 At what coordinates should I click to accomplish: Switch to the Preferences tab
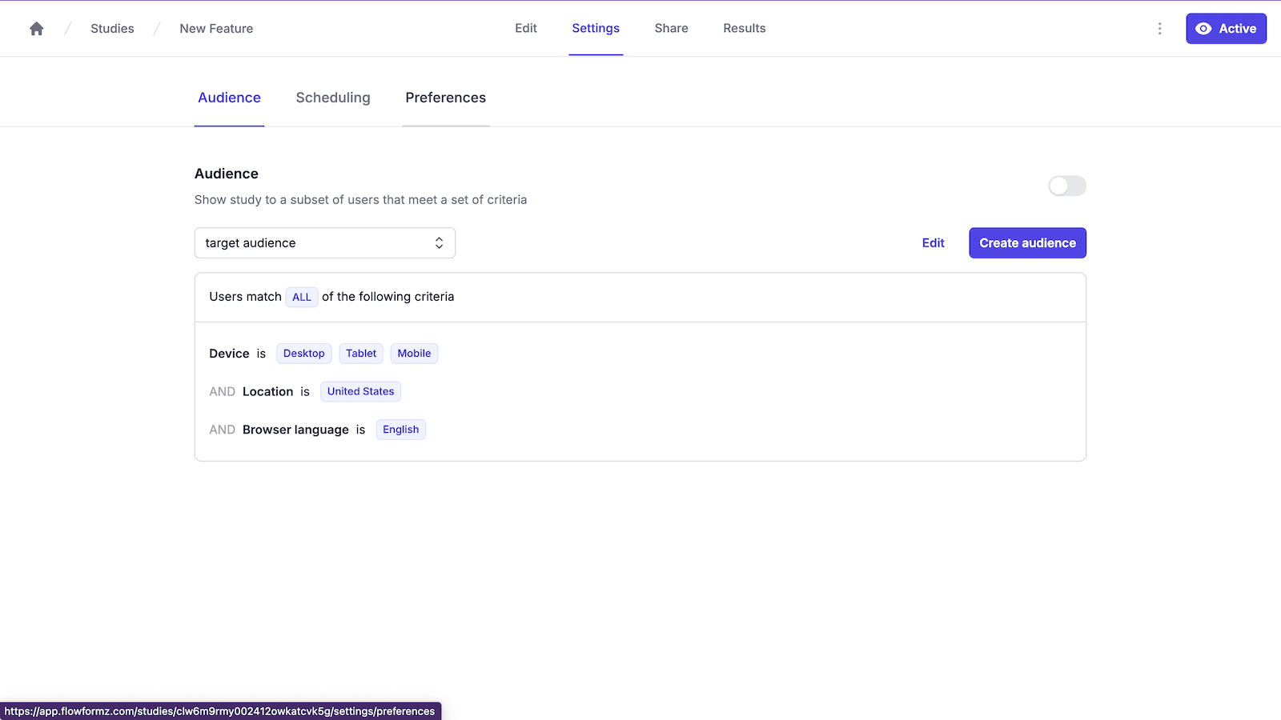pos(445,98)
